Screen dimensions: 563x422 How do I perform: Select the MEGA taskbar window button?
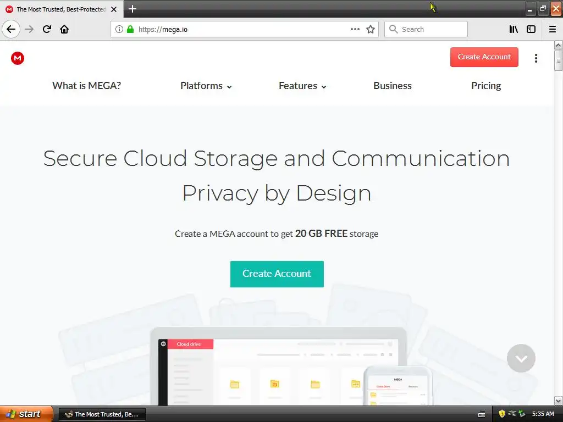click(102, 414)
